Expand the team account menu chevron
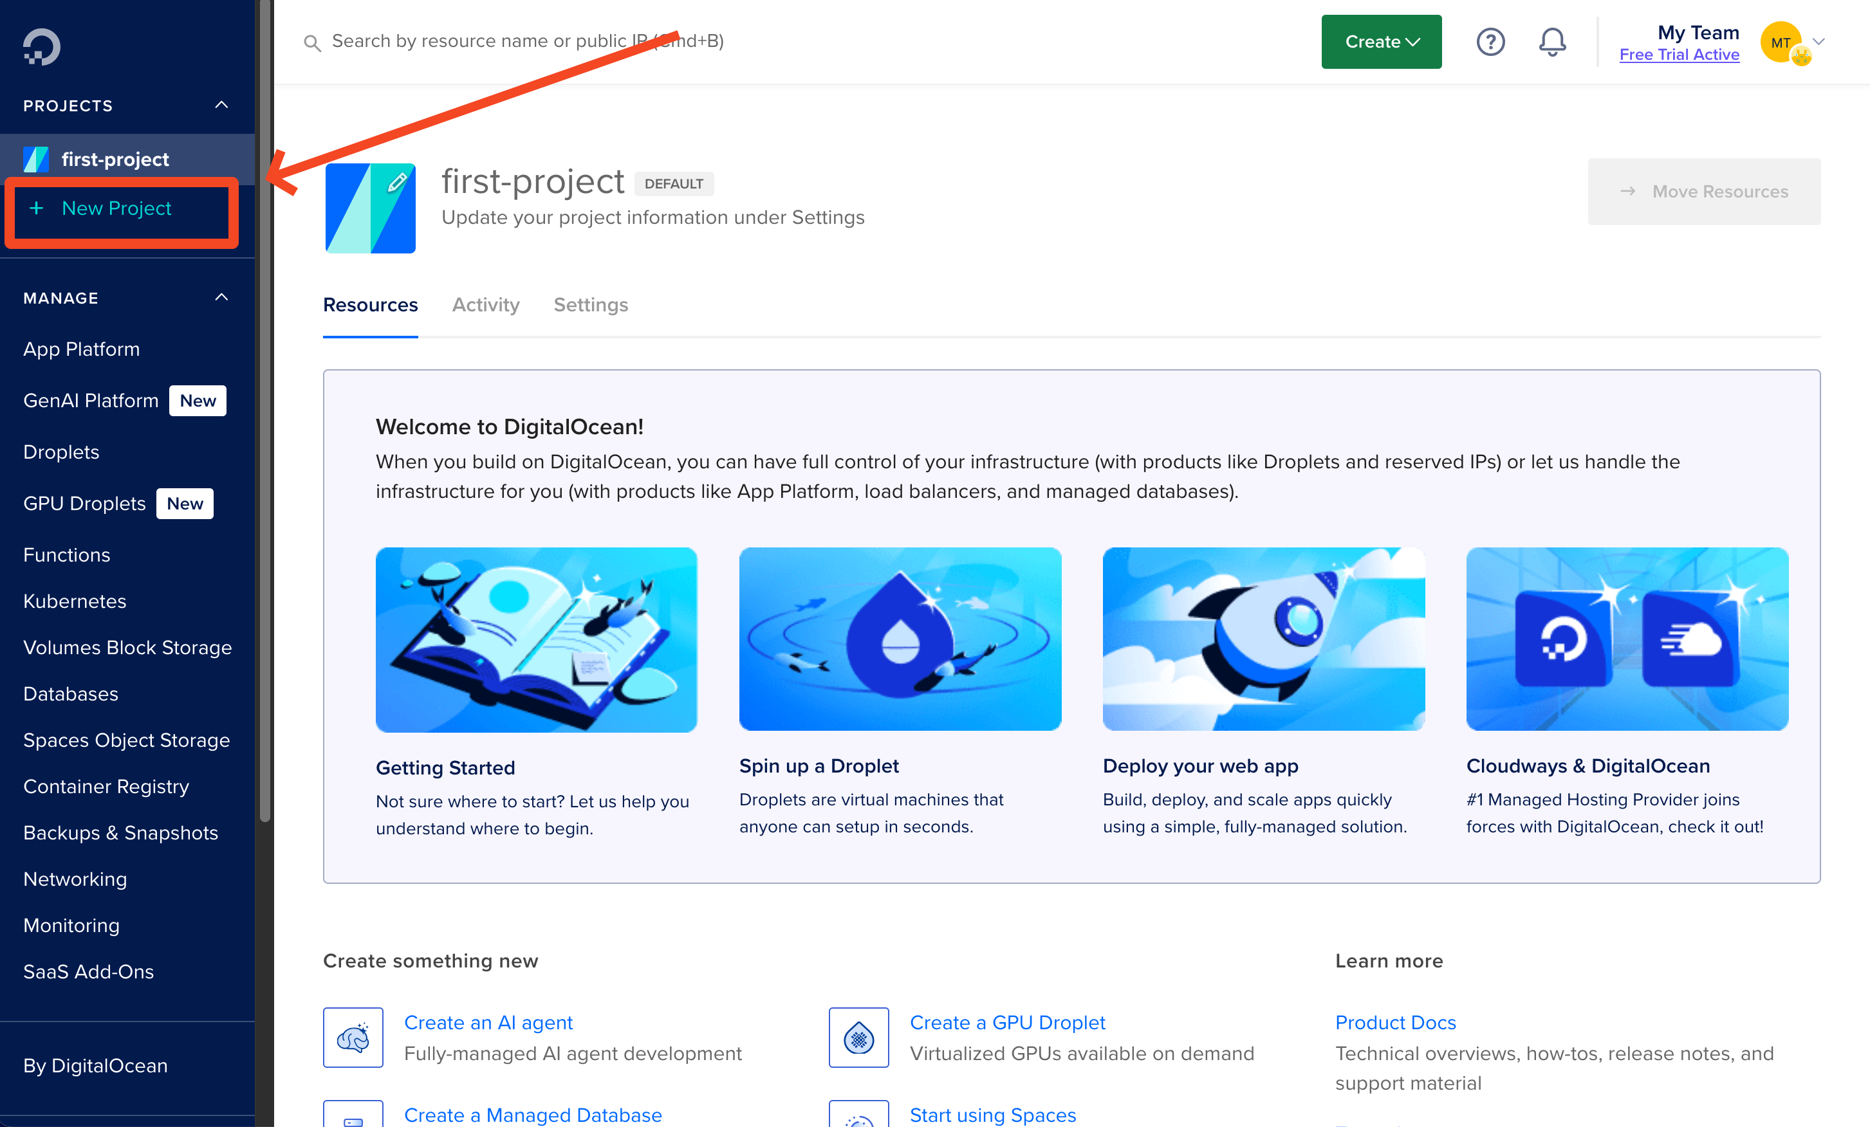 (x=1819, y=42)
